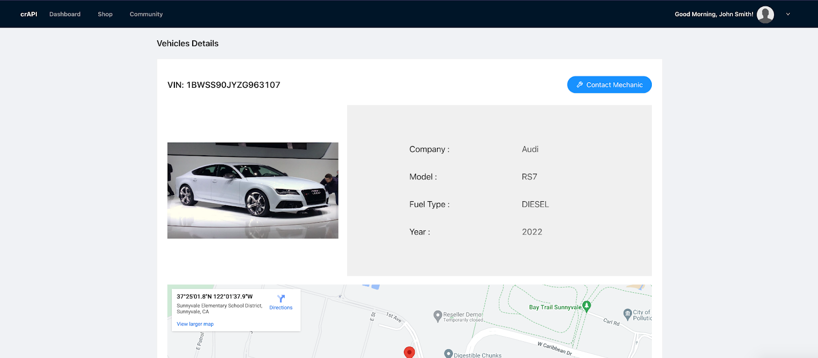Screen dimensions: 818x358
Task: Click the Vehicles Details heading
Action: (x=188, y=43)
